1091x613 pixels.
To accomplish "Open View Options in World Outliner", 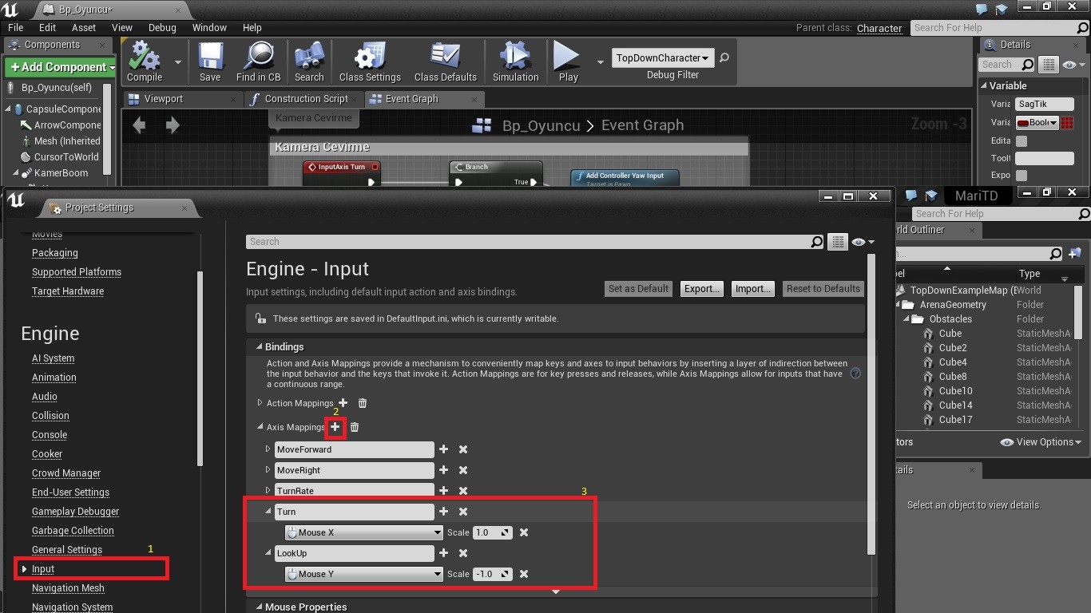I will (x=1041, y=442).
